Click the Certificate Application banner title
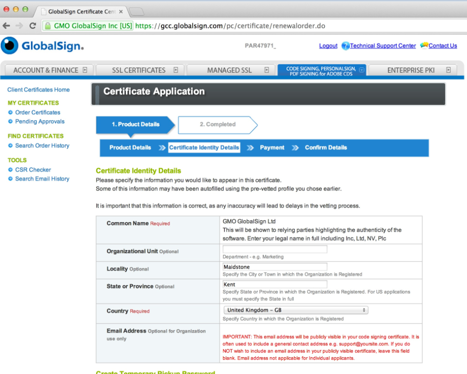The width and height of the screenshot is (467, 374). (154, 91)
